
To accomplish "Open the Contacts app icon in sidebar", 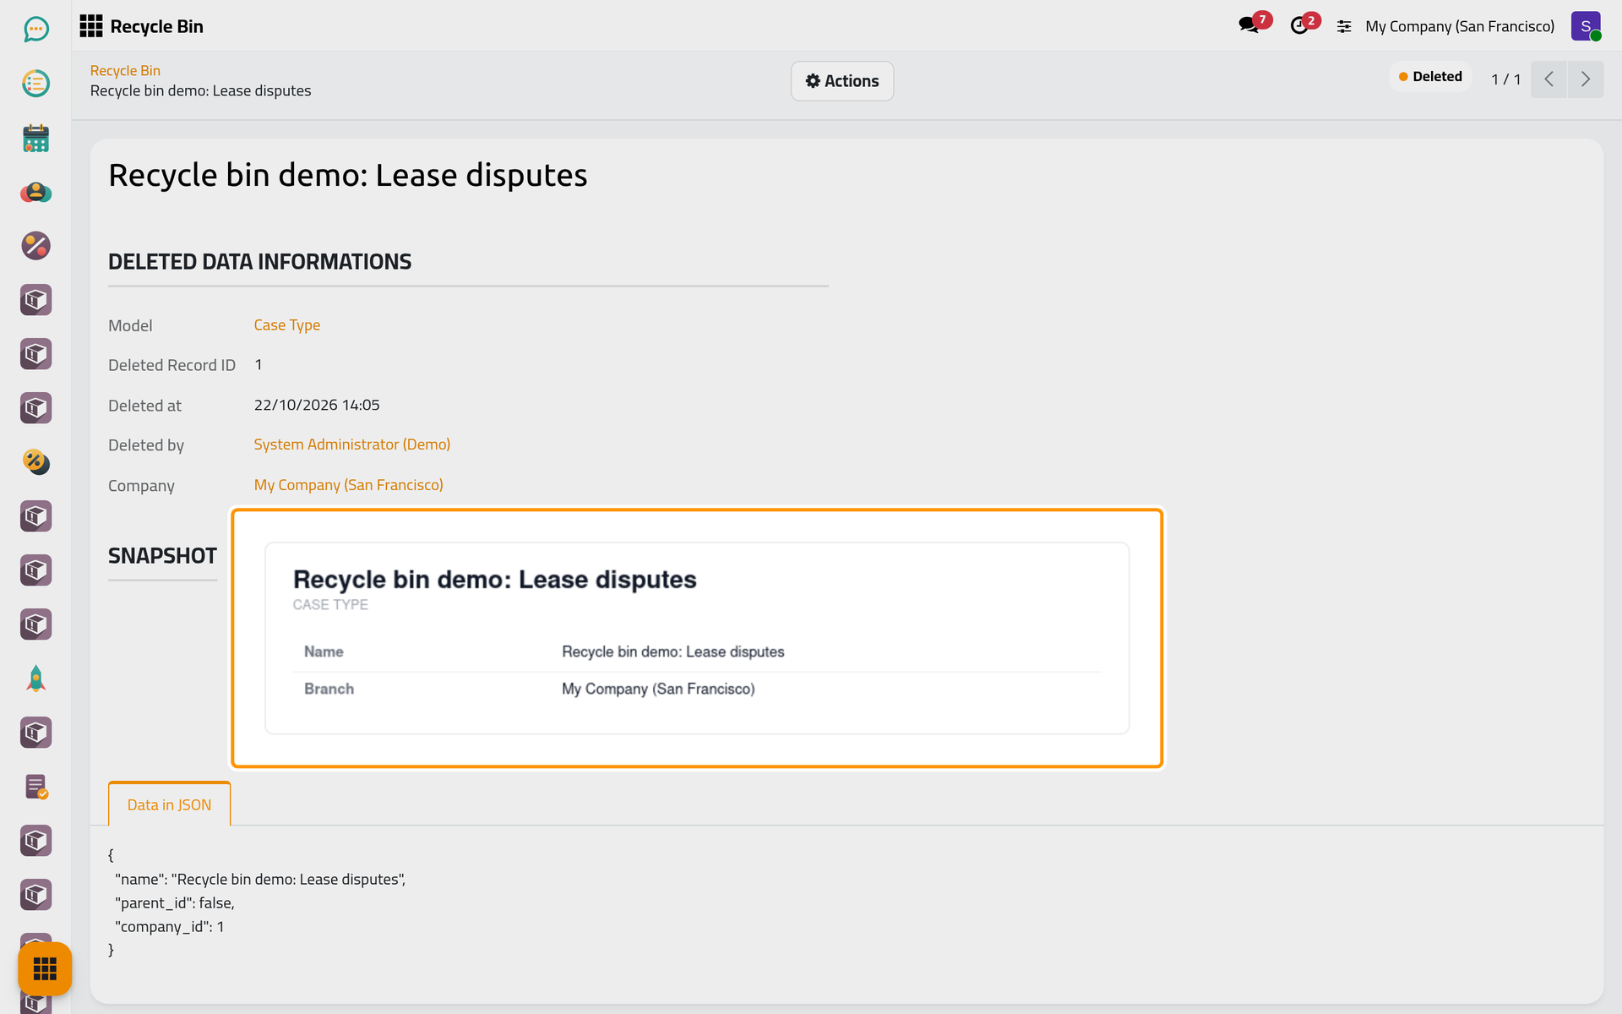I will click(x=35, y=192).
